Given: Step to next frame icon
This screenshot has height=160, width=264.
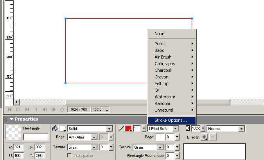Looking at the screenshot, I should [53, 110].
